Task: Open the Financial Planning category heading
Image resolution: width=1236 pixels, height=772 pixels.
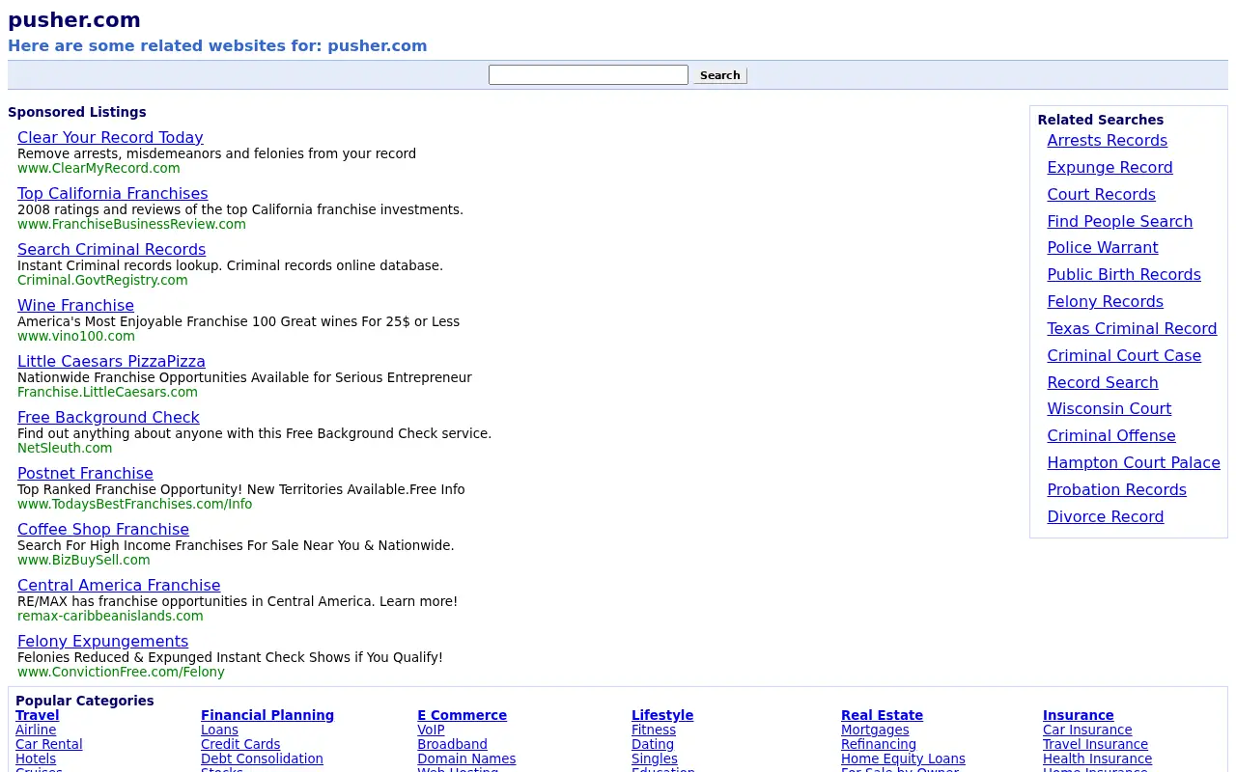Action: (x=267, y=715)
